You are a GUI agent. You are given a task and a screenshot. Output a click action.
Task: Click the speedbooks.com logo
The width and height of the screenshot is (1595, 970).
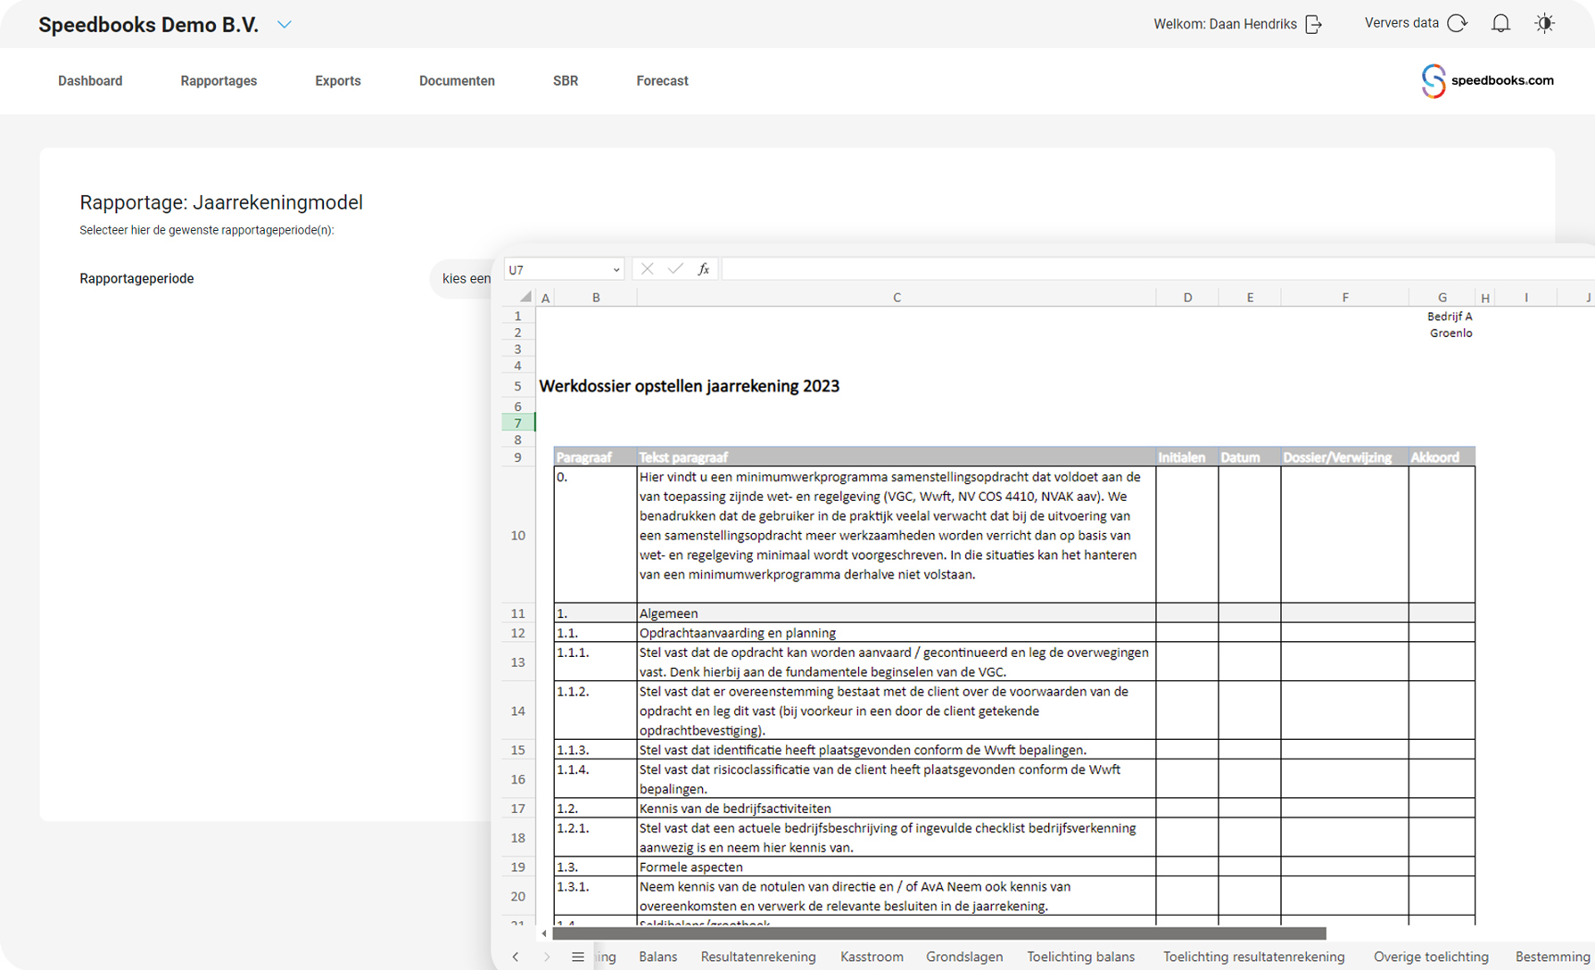[1486, 81]
